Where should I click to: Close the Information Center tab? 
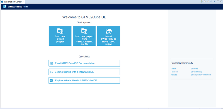[x=23, y=2]
